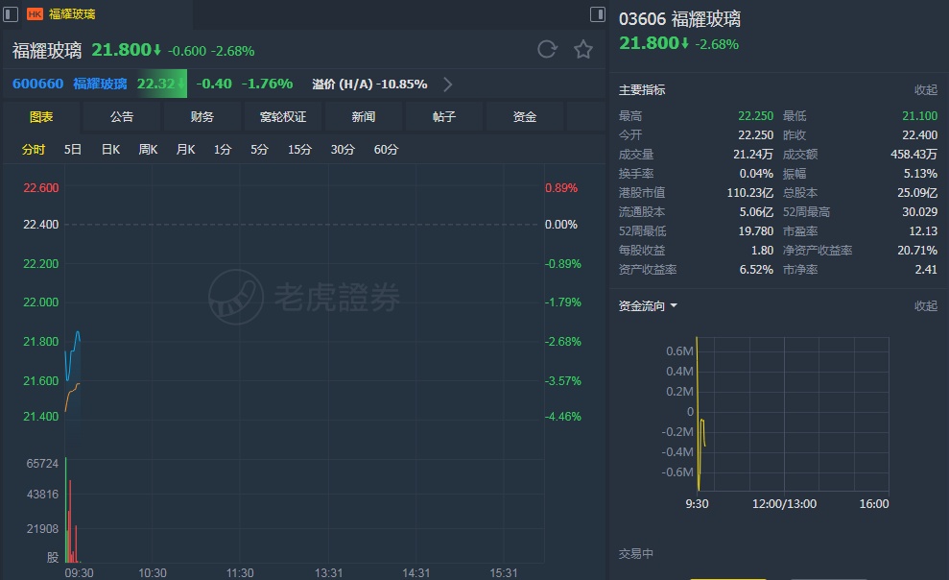Viewport: 949px width, 580px height.
Task: Click the 市盈率 value 12.13
Action: coord(923,231)
